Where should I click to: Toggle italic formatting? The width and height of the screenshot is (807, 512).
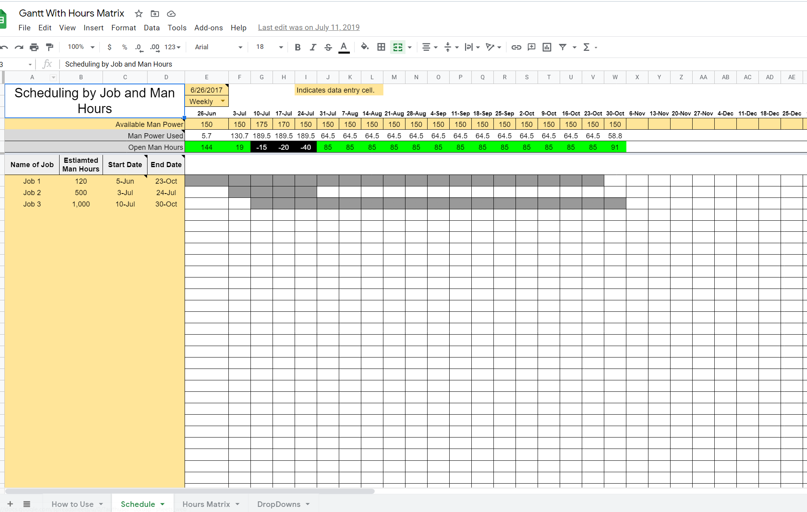click(x=313, y=47)
